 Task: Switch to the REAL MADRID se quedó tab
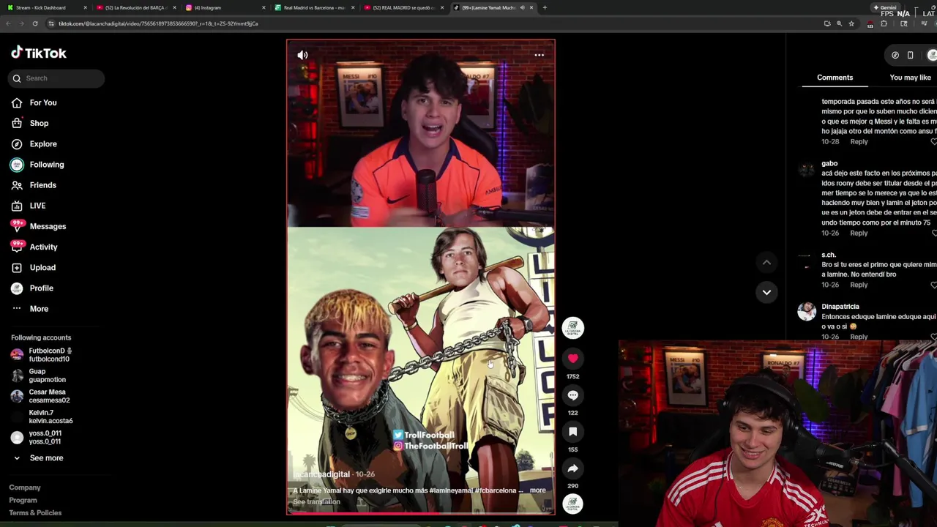(x=404, y=7)
